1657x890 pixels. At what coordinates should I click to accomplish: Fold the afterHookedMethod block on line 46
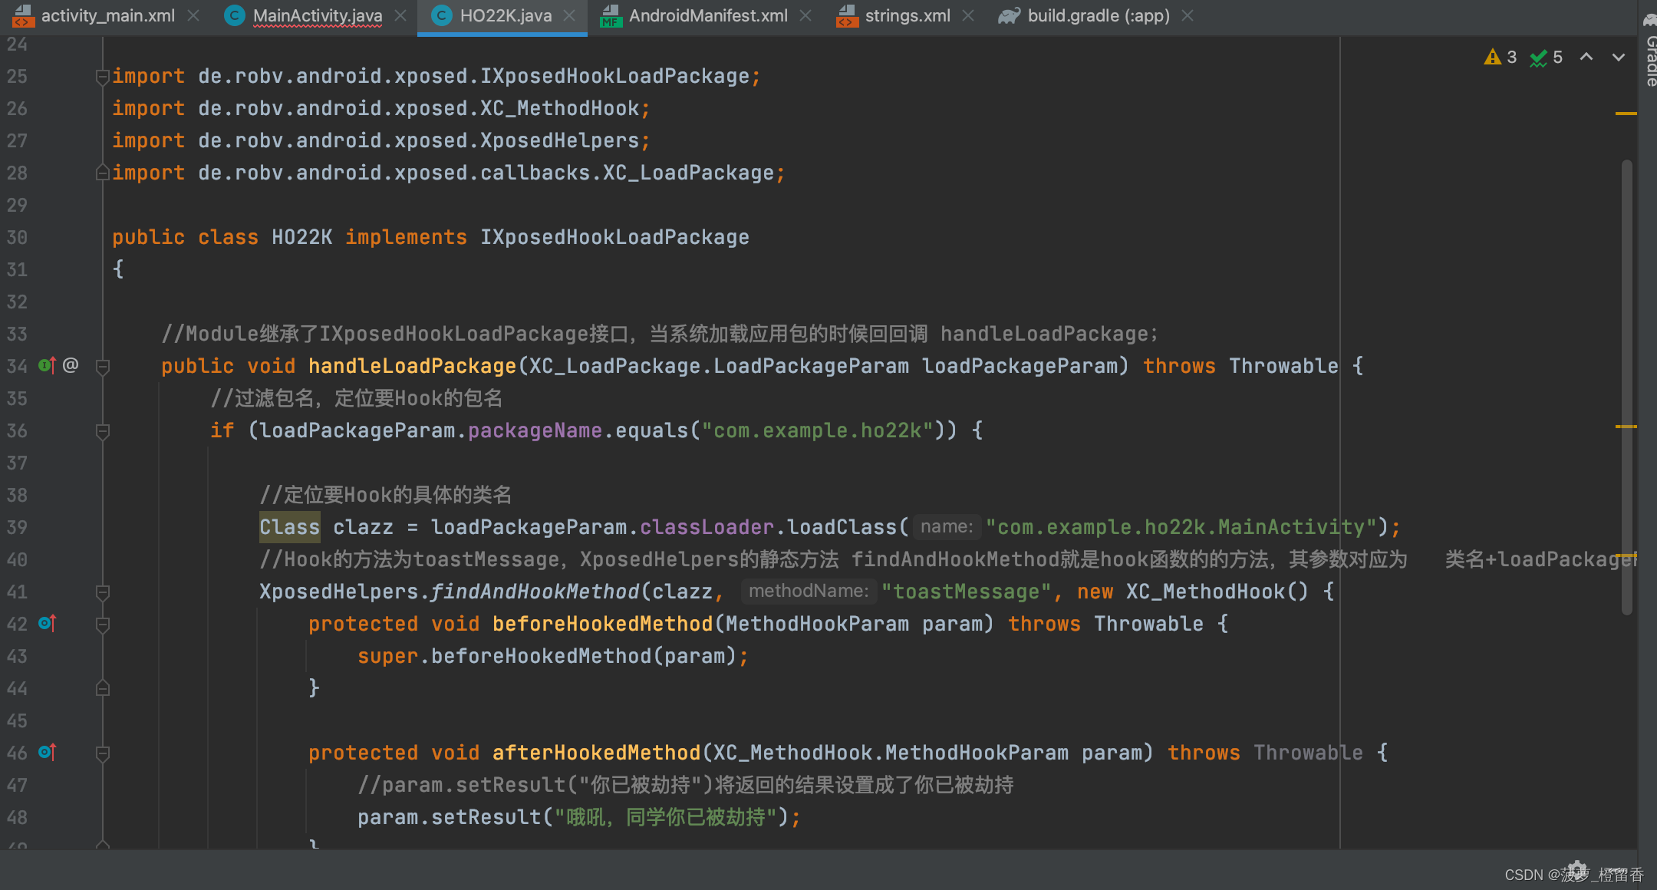[x=102, y=753]
